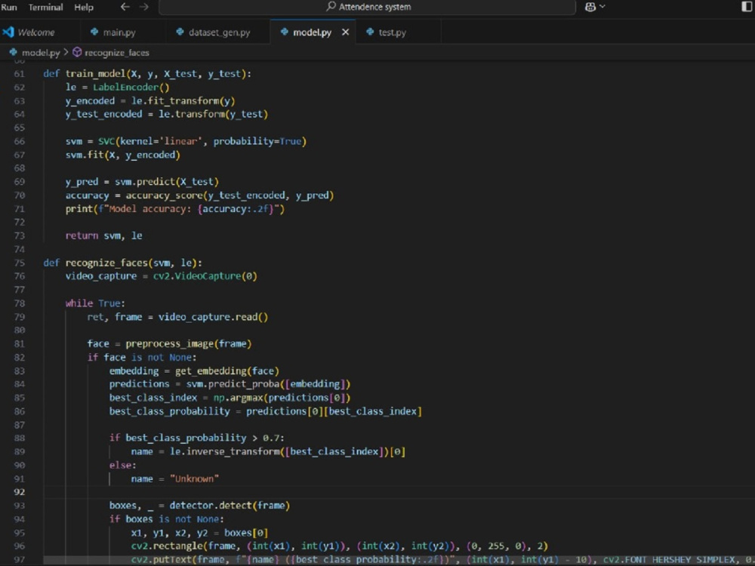This screenshot has height=566, width=755.
Task: Click get_embedding on line 83
Action: (211, 371)
